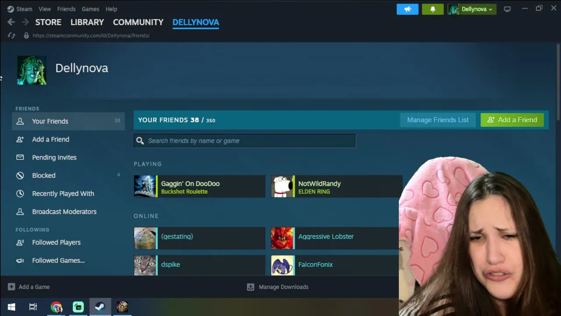
Task: Open the Friends menu
Action: [66, 9]
